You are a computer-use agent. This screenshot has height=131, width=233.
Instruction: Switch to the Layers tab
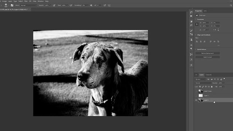[201, 75]
